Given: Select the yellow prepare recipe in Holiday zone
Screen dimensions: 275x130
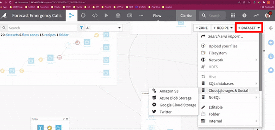Looking at the screenshot, I should [50, 128].
